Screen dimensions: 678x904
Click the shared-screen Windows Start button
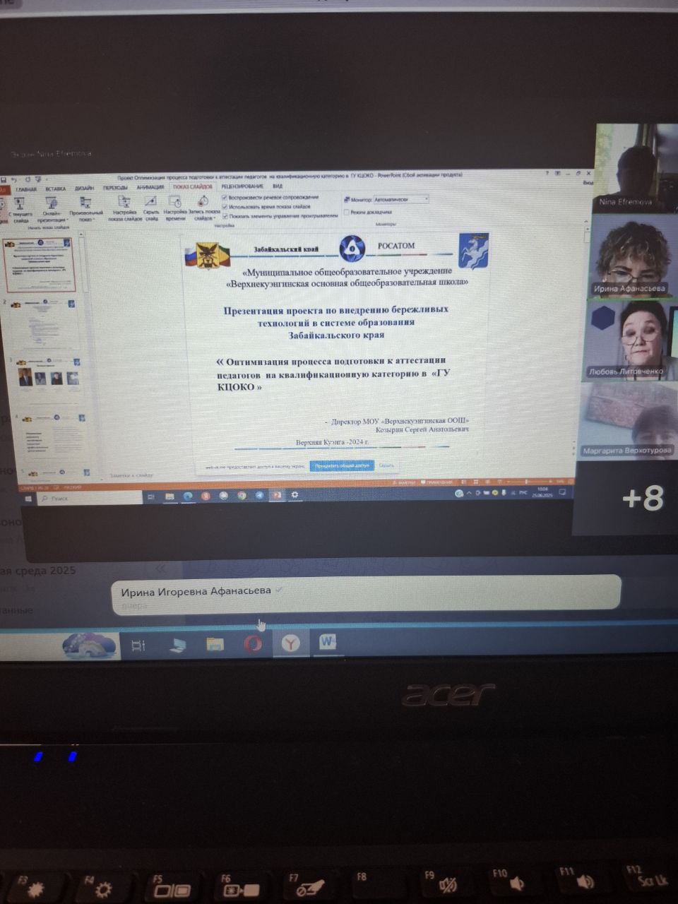click(x=28, y=499)
